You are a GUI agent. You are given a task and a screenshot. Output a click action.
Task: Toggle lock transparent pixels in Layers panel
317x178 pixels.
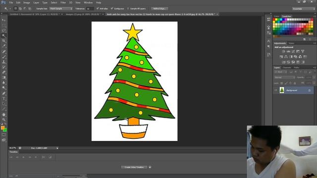[x=281, y=83]
